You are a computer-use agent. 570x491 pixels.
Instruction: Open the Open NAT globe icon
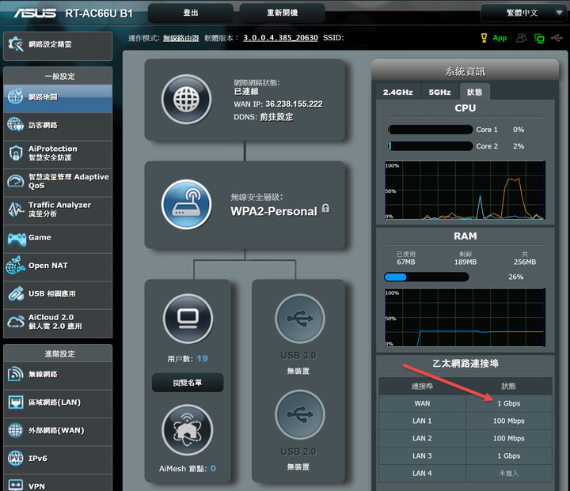(16, 266)
